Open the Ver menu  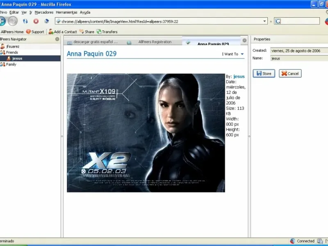click(x=24, y=12)
